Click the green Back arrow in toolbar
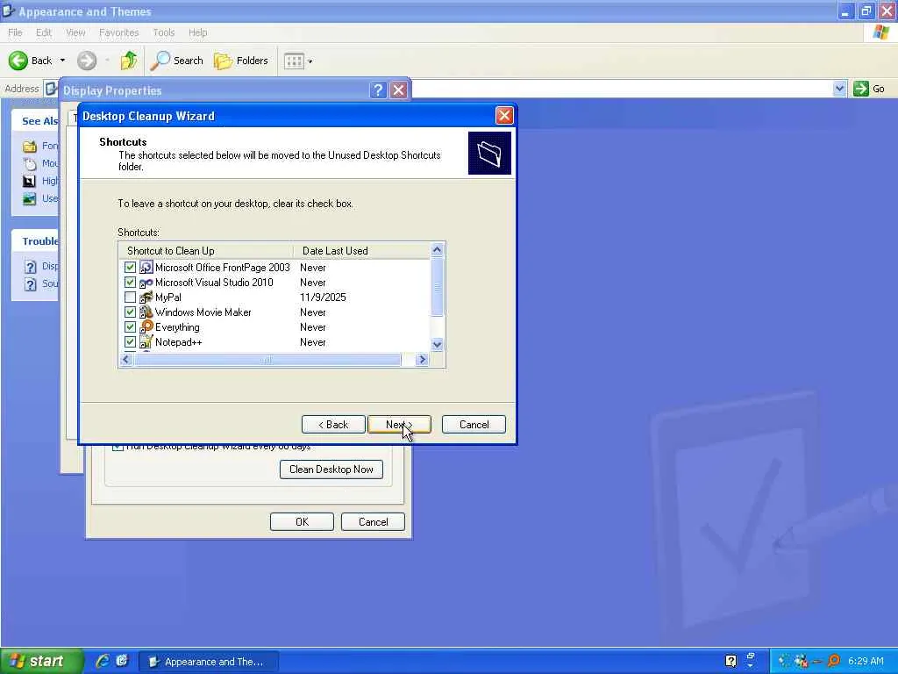This screenshot has width=898, height=674. pos(18,61)
